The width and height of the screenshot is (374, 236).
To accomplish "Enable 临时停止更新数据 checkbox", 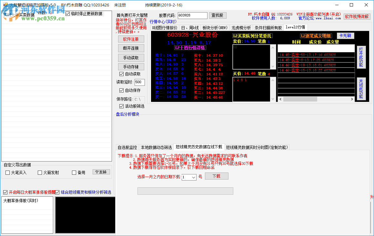I will pos(67,13).
